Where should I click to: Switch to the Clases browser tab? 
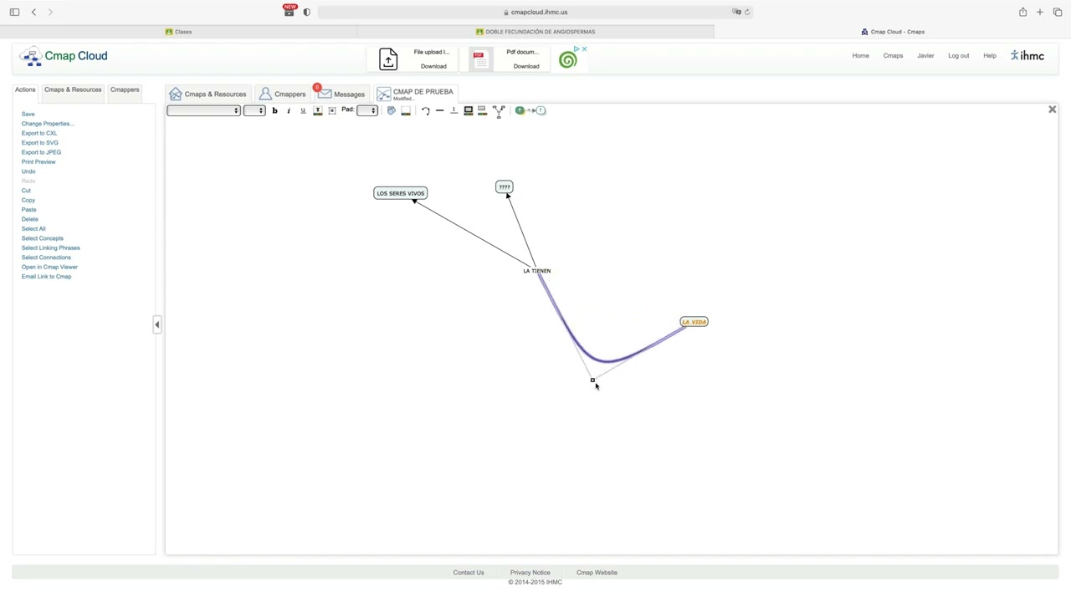178,32
